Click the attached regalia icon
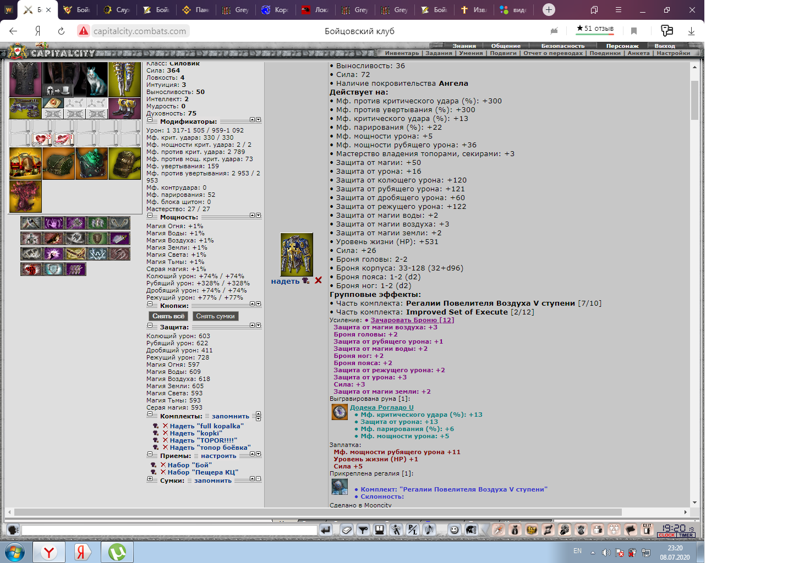 point(340,487)
